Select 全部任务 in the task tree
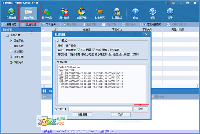This screenshot has width=200, height=134. coord(13,35)
